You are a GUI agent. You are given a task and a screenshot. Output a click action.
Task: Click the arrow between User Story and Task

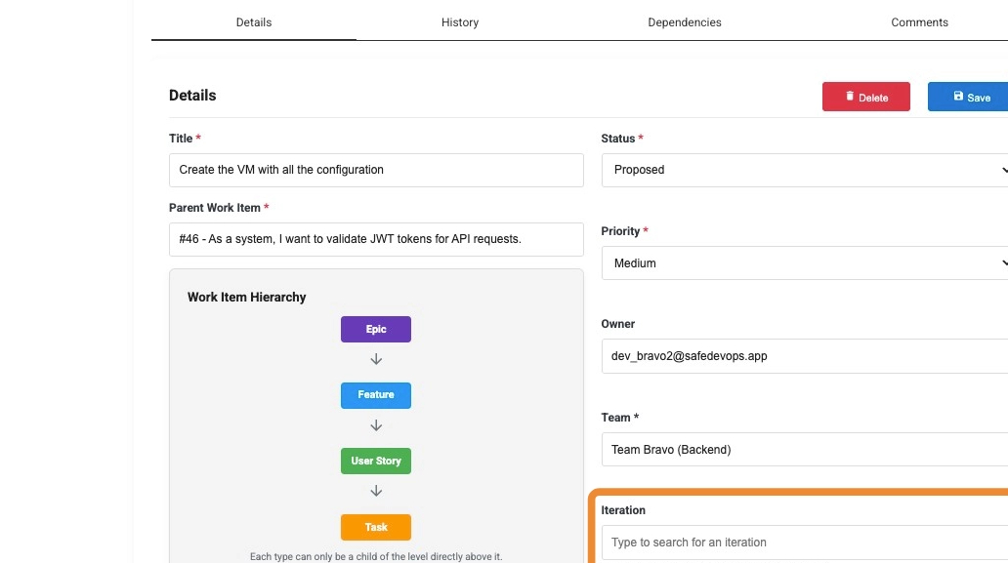coord(376,491)
